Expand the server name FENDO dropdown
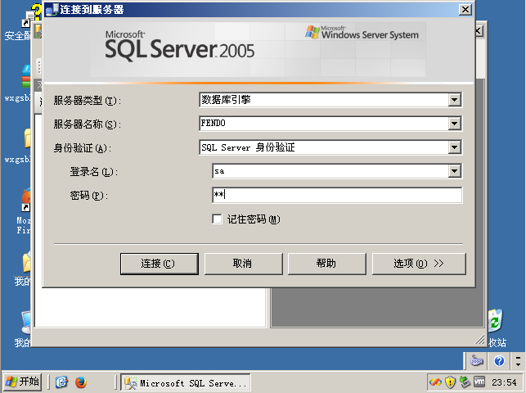This screenshot has height=393, width=526. (454, 124)
